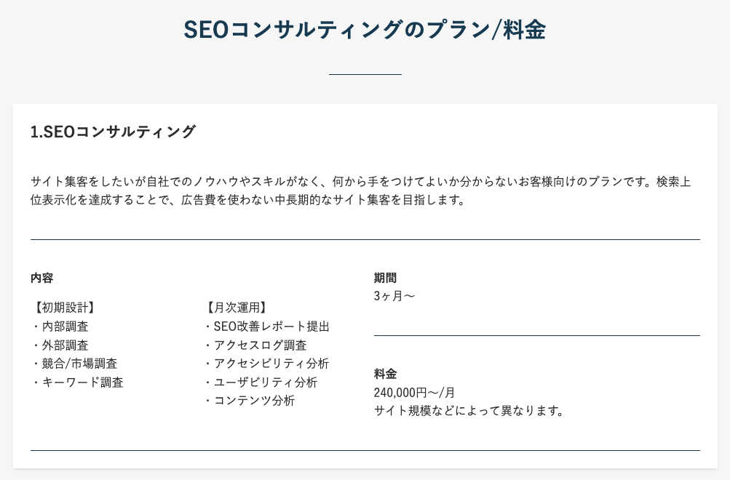730x480 pixels.
Task: Click the サイト規模などによって異なります note
Action: 469,411
